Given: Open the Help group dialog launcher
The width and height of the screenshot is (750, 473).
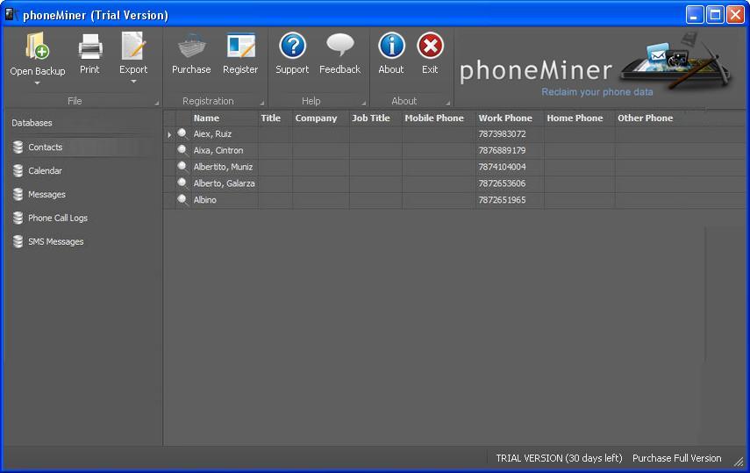Looking at the screenshot, I should [363, 103].
